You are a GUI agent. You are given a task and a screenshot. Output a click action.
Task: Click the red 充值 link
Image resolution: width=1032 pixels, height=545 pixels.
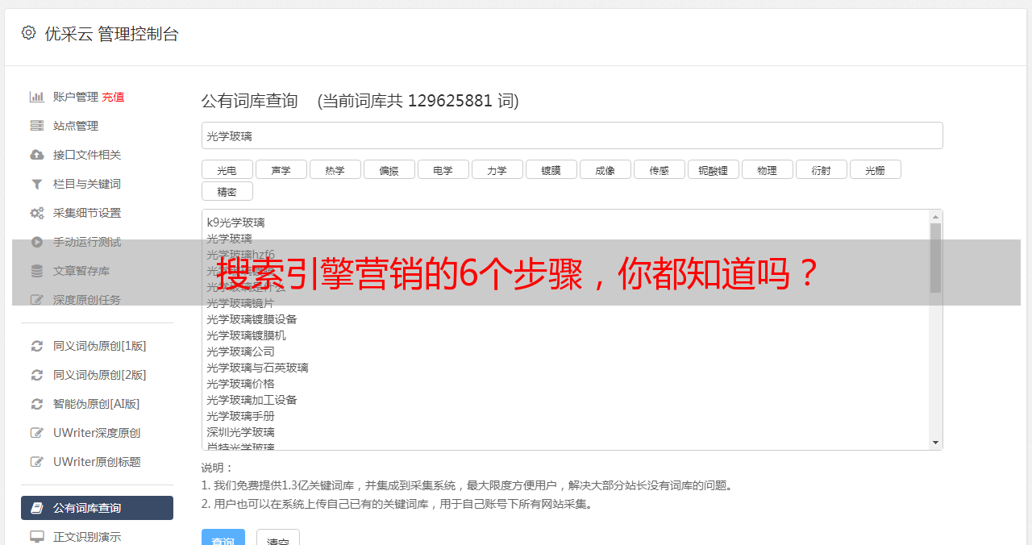[113, 97]
